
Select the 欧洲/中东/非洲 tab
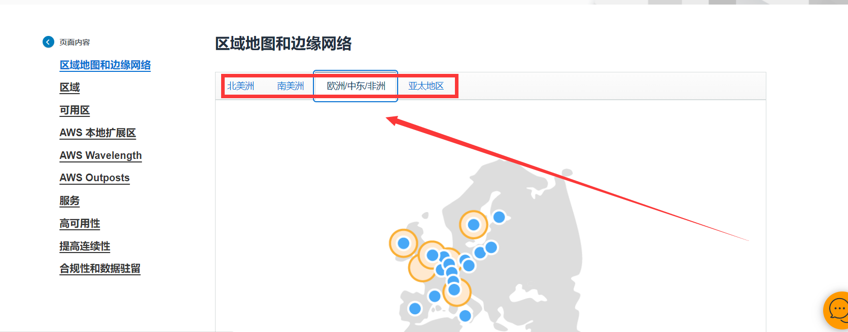pyautogui.click(x=356, y=86)
